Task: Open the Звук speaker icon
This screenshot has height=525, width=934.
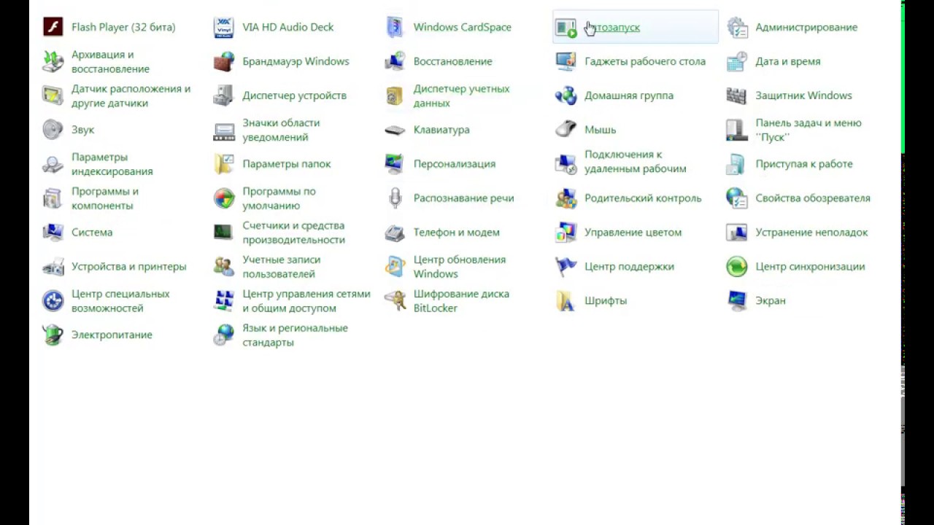Action: pyautogui.click(x=53, y=130)
